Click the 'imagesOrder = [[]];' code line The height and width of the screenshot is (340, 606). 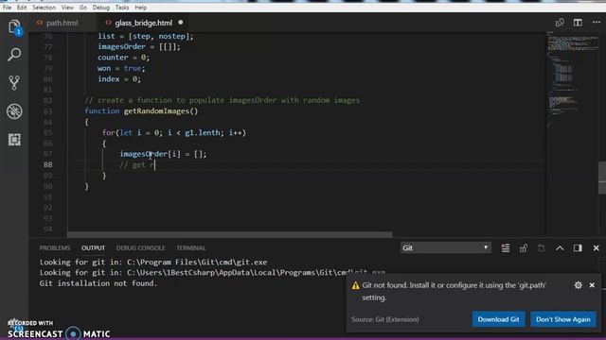139,46
